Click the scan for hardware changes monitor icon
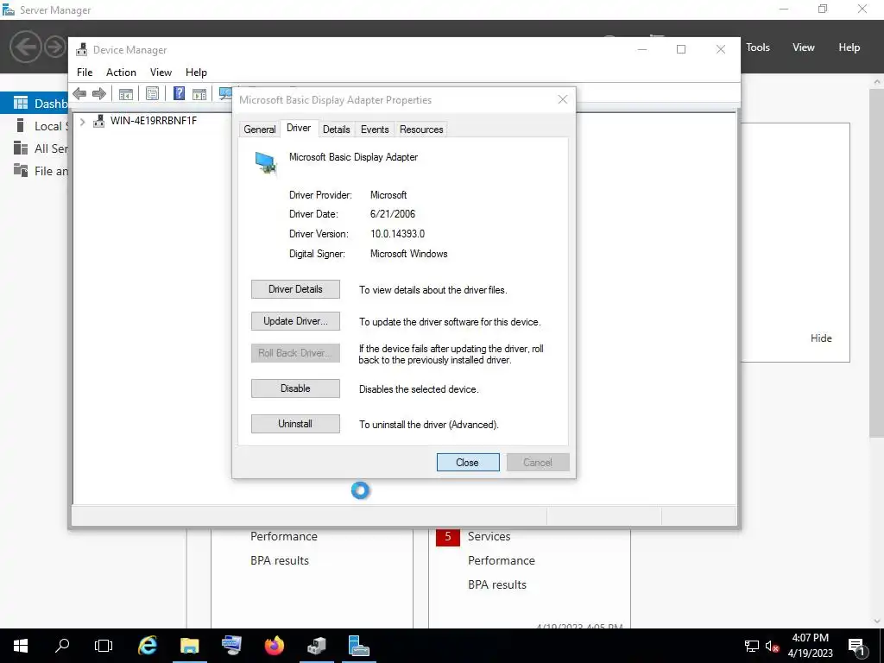 225,93
